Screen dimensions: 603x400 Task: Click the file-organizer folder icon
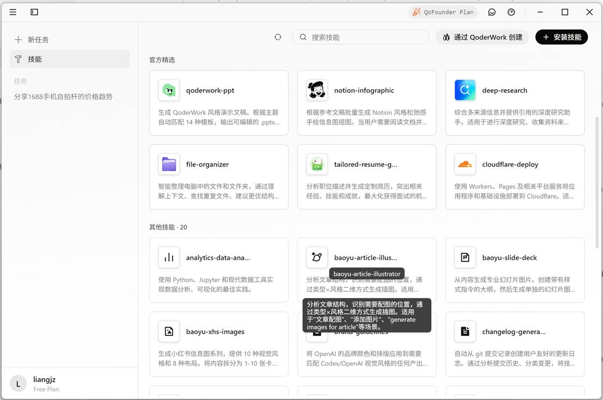click(169, 164)
